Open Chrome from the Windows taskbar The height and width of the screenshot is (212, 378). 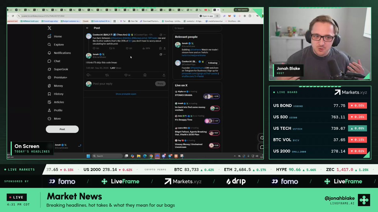click(x=151, y=156)
